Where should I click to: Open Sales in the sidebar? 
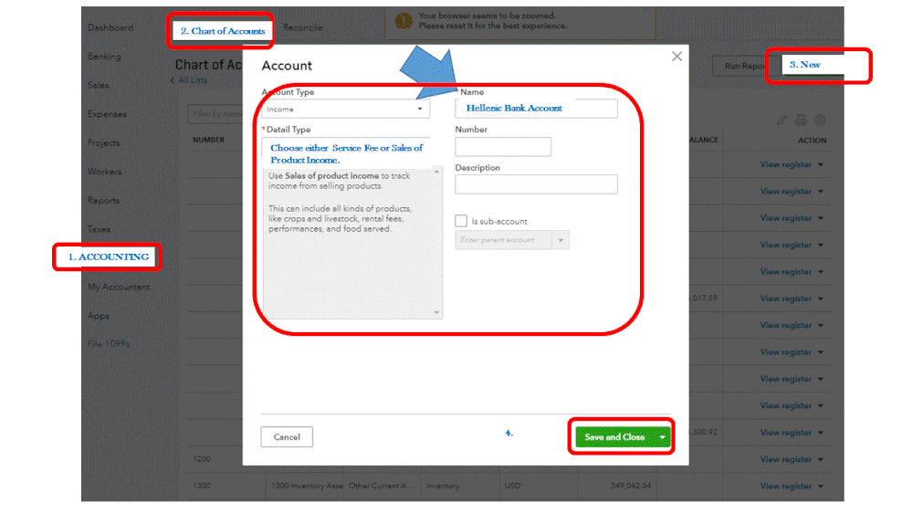click(x=99, y=85)
